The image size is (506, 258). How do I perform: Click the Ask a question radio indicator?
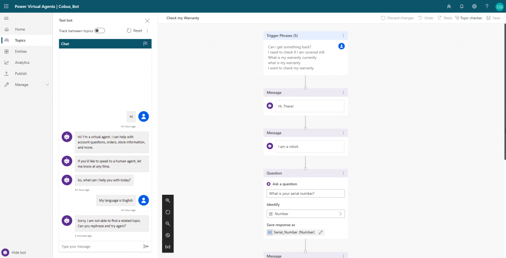268,184
